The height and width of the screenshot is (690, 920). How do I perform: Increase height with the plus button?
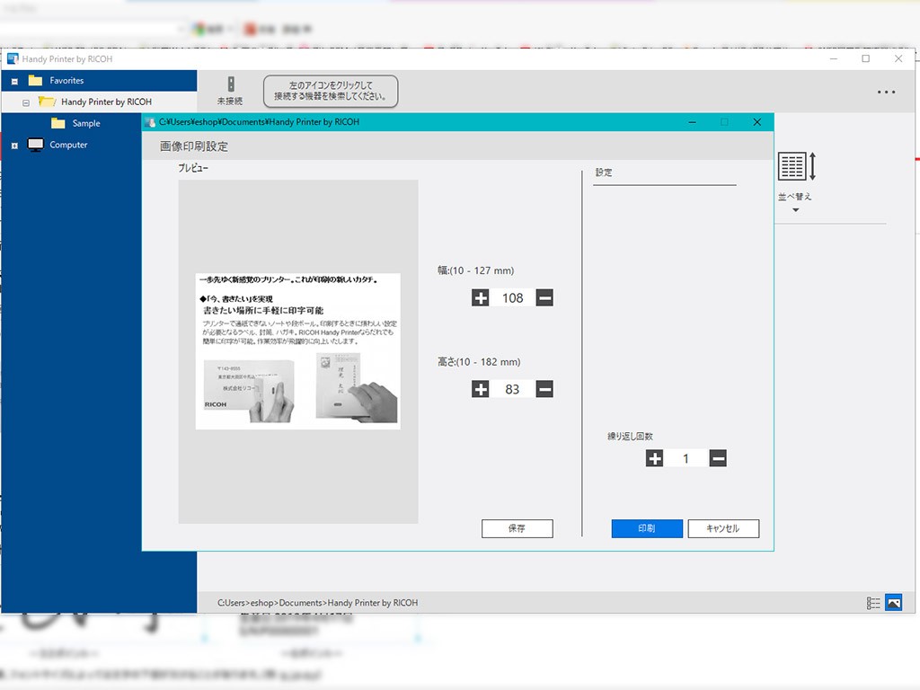click(481, 389)
